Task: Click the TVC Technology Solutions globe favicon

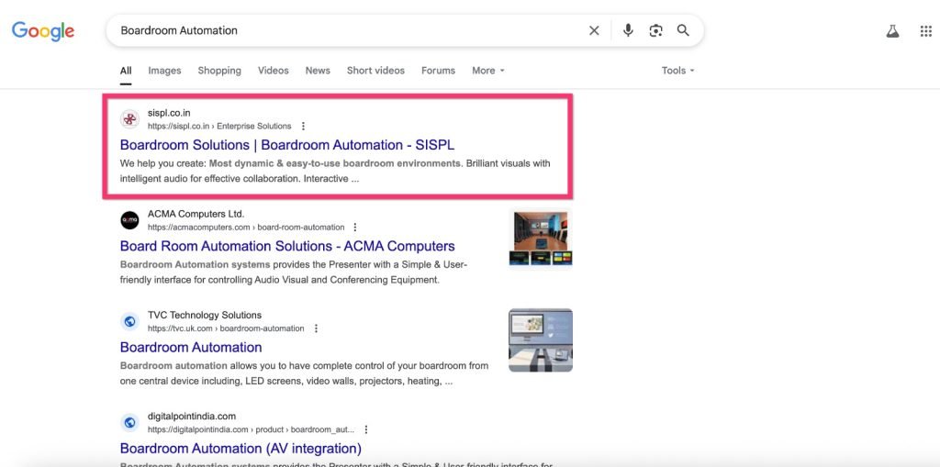Action: pos(129,322)
